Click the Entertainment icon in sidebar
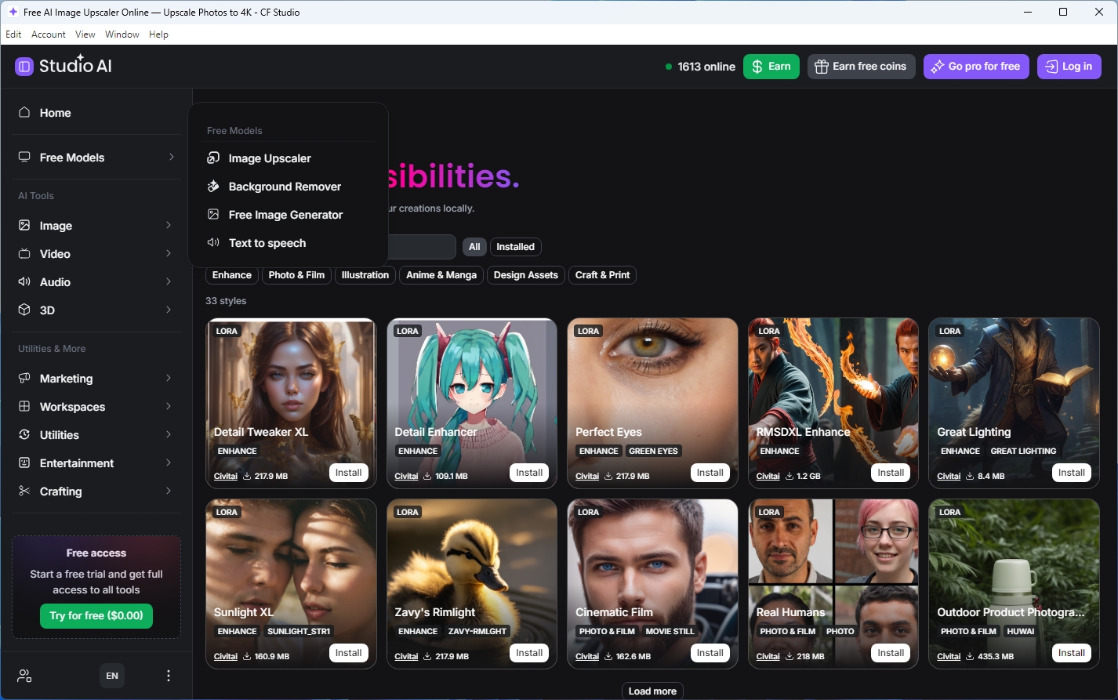The image size is (1118, 700). click(x=24, y=462)
